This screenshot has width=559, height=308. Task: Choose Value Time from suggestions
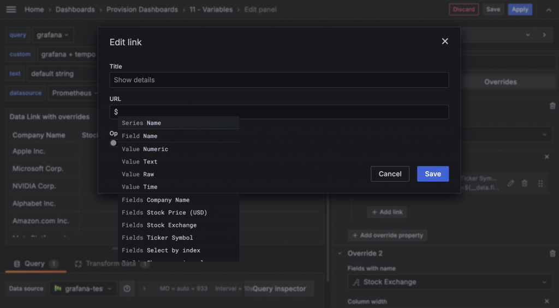click(179, 187)
